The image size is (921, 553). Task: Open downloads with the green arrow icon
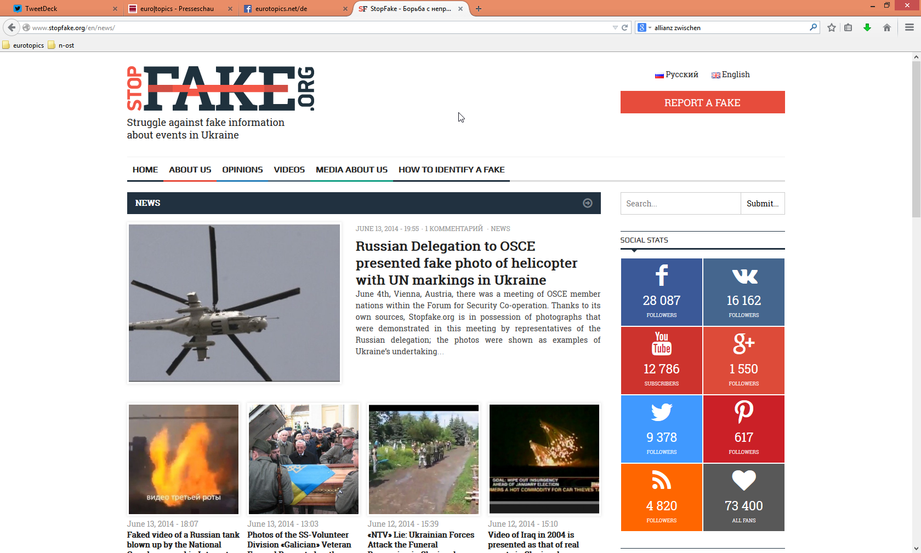[x=867, y=27]
